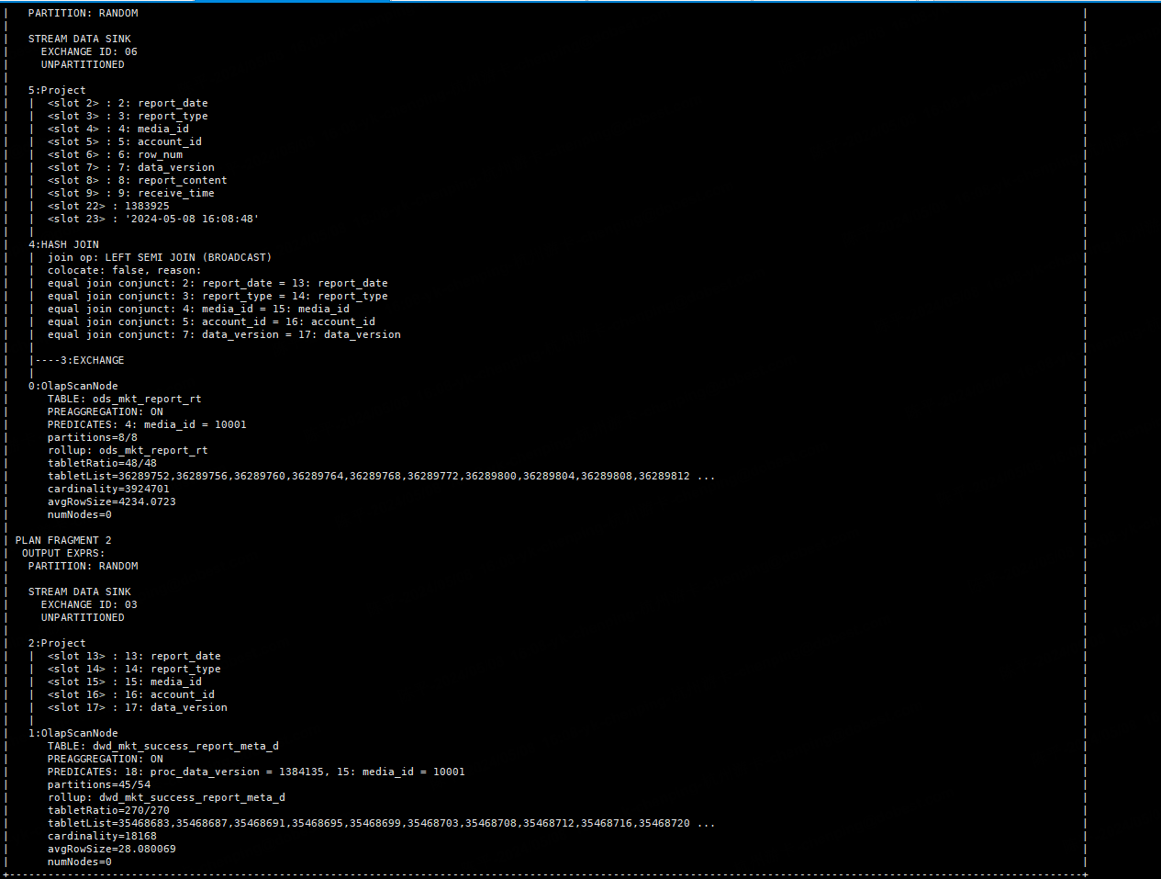Select the '0:OlapScanNode' heading
Image resolution: width=1161 pixels, height=879 pixels.
point(73,386)
